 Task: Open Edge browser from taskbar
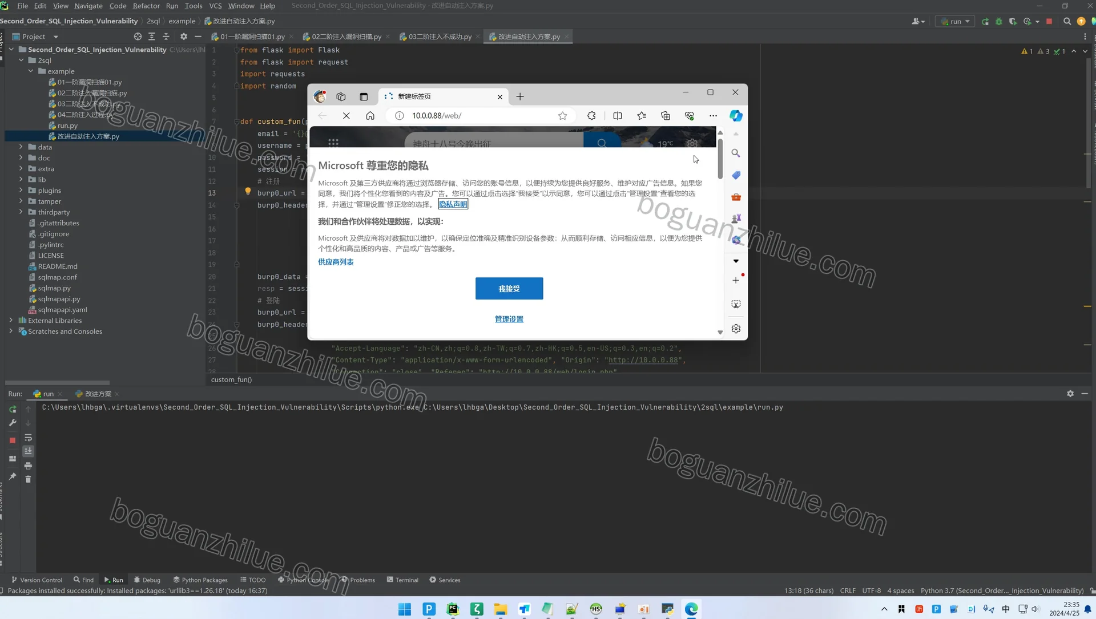[x=691, y=609]
